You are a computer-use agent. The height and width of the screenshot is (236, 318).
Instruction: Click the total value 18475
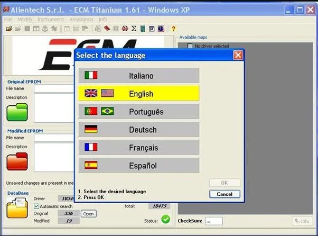[160, 206]
